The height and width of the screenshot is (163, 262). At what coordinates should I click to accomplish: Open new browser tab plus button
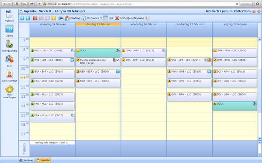point(39,4)
